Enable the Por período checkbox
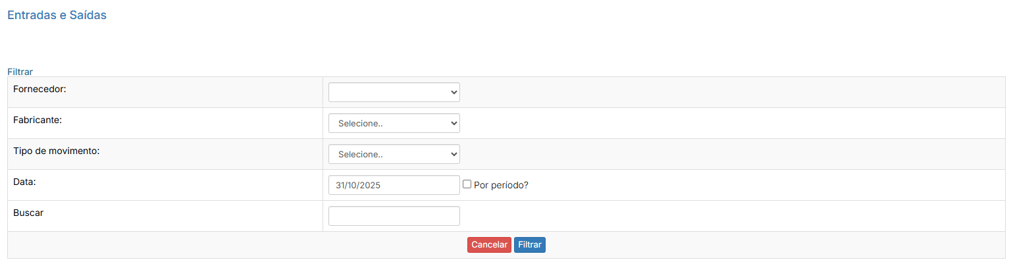 coord(467,184)
